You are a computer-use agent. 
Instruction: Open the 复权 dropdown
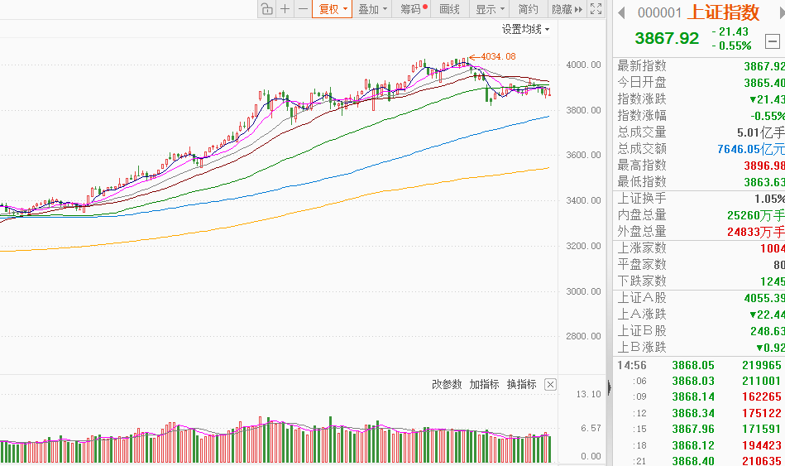coord(334,9)
